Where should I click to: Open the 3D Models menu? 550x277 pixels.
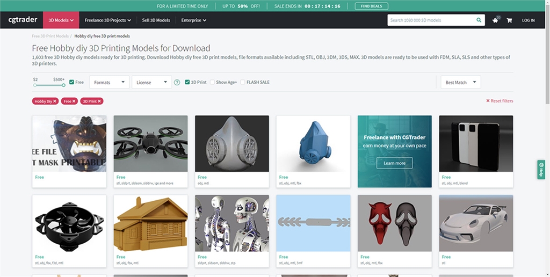click(61, 20)
